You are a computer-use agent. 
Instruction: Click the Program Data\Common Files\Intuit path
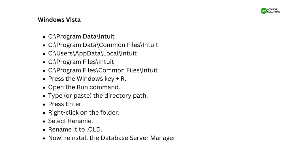103,45
